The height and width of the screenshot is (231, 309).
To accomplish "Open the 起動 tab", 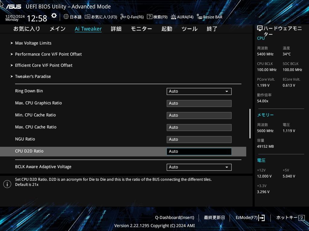I will click(x=167, y=29).
